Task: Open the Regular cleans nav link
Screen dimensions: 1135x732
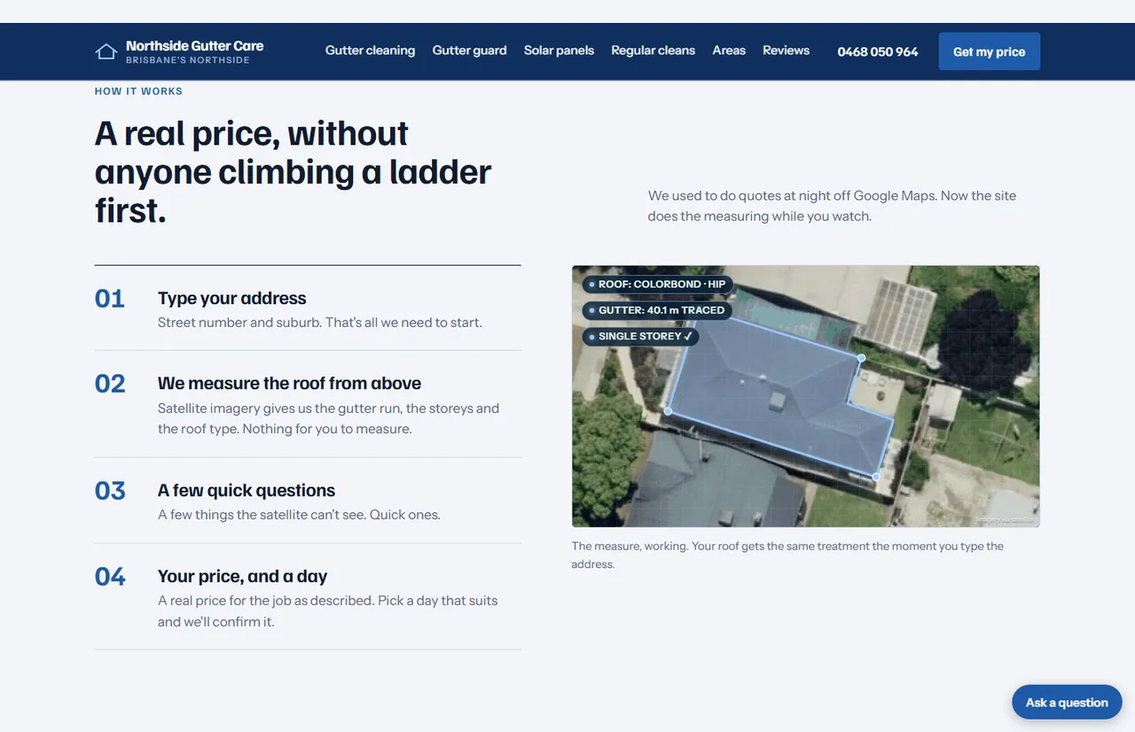Action: coord(653,51)
